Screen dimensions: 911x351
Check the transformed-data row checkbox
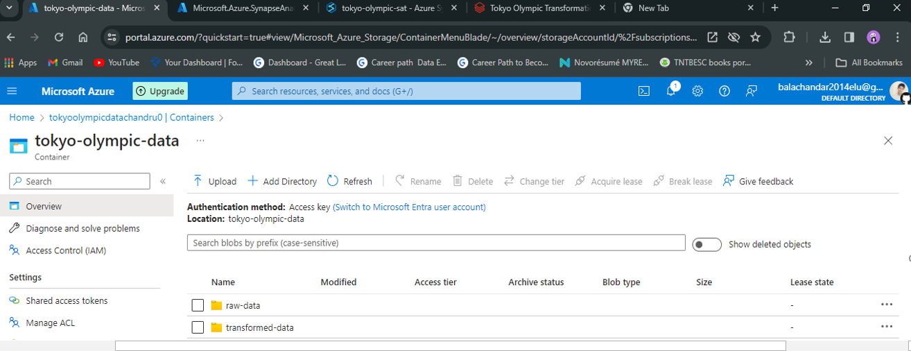point(198,327)
